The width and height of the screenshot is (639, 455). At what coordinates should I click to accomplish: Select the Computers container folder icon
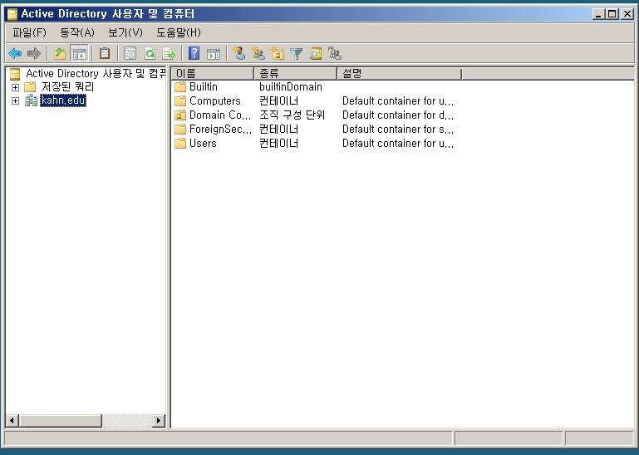tap(180, 101)
